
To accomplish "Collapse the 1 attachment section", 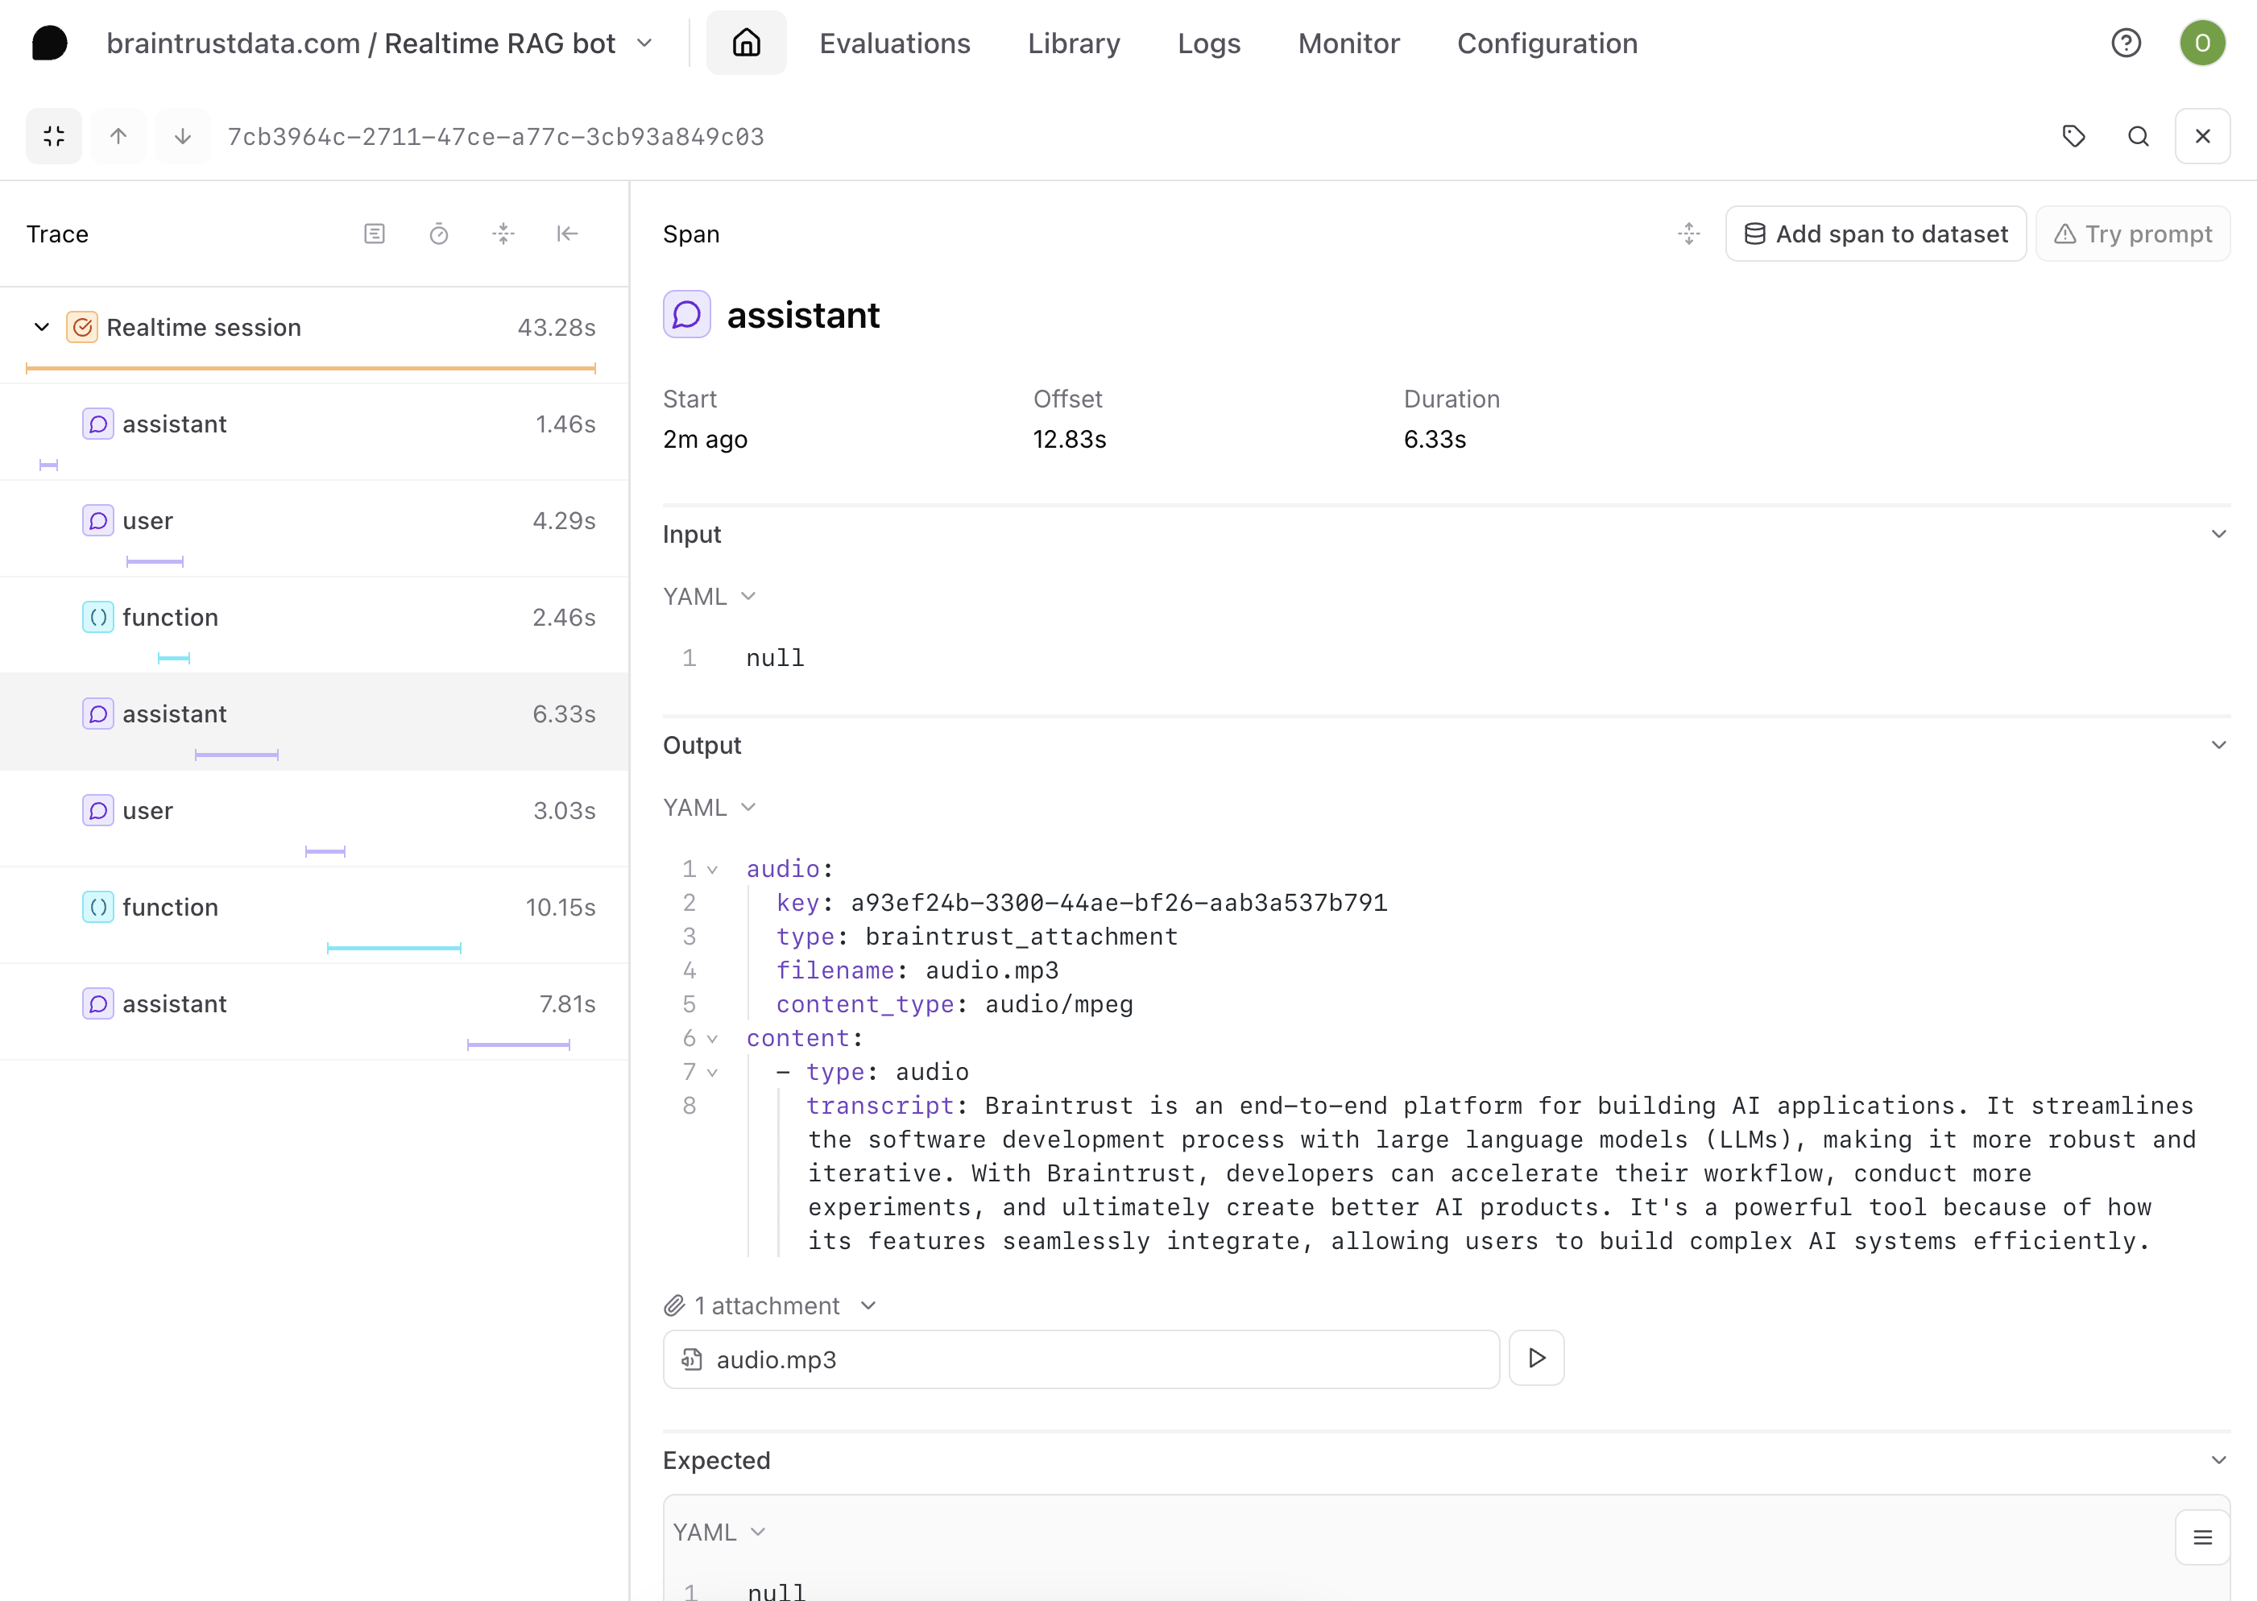I will [x=868, y=1305].
